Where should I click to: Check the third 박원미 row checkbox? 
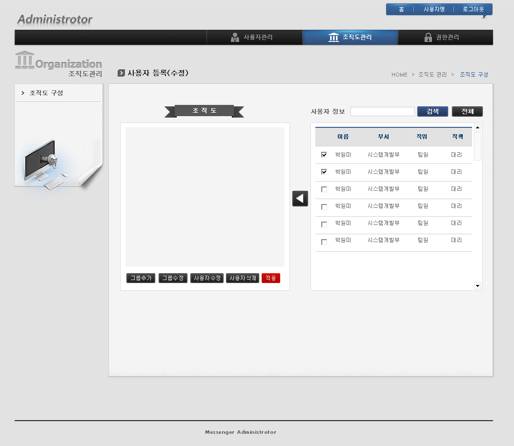pyautogui.click(x=324, y=189)
